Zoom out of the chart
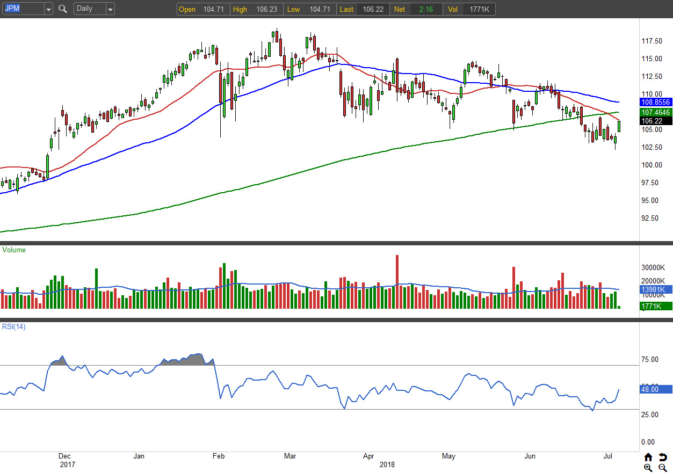The width and height of the screenshot is (673, 473). click(x=663, y=468)
